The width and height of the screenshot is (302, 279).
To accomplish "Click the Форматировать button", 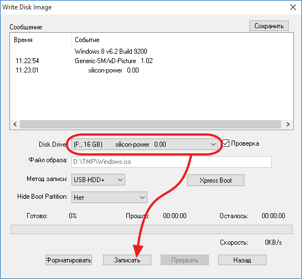I will point(69,260).
